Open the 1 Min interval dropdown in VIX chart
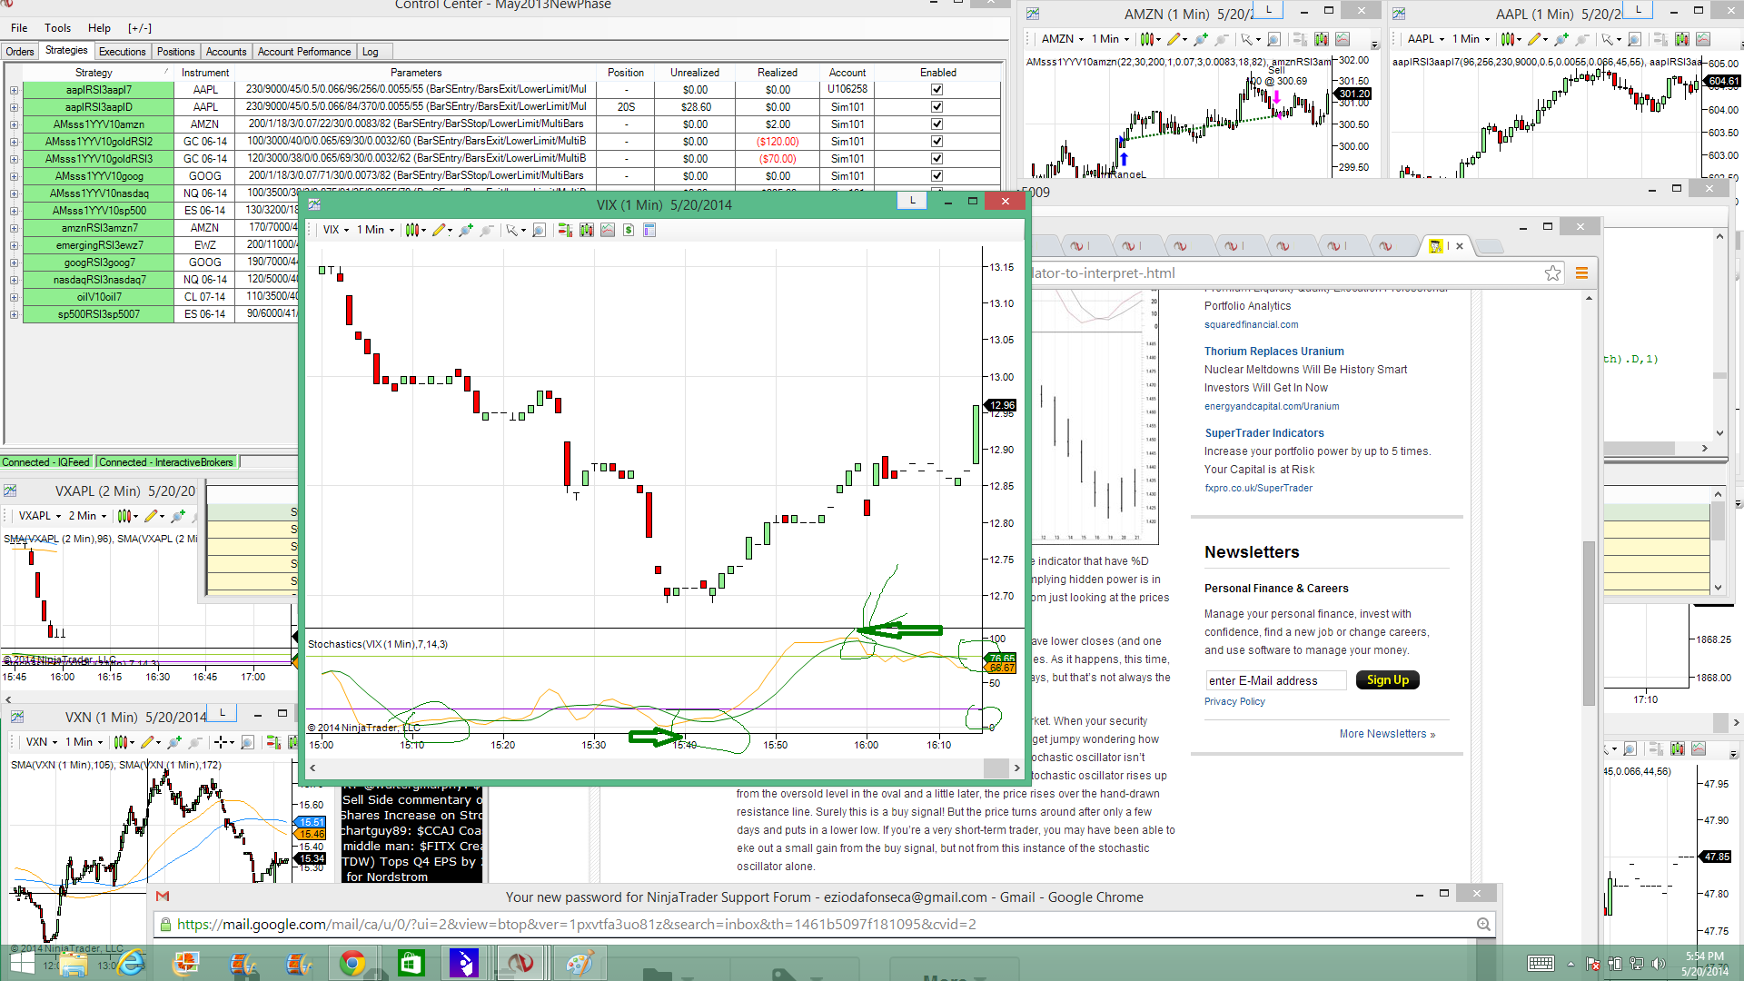1744x981 pixels. (x=375, y=230)
